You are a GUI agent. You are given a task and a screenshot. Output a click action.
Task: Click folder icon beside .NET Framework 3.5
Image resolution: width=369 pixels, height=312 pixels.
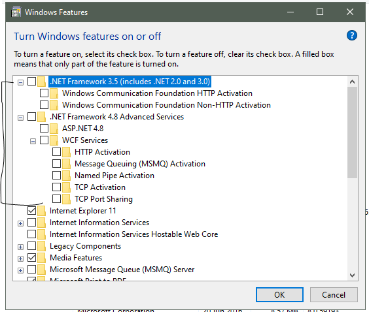pos(42,82)
